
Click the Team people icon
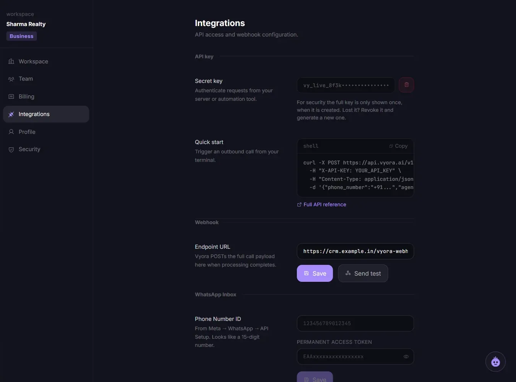tap(11, 79)
